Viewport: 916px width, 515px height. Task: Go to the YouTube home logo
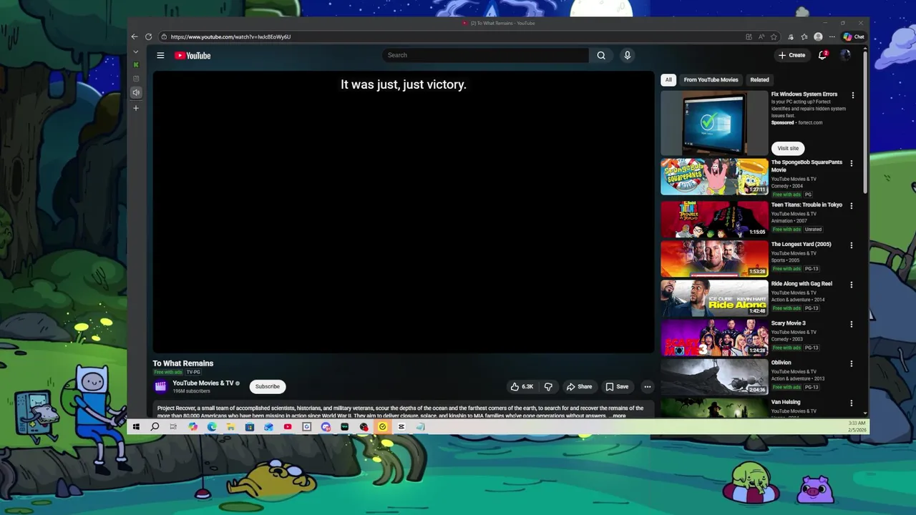pos(193,55)
